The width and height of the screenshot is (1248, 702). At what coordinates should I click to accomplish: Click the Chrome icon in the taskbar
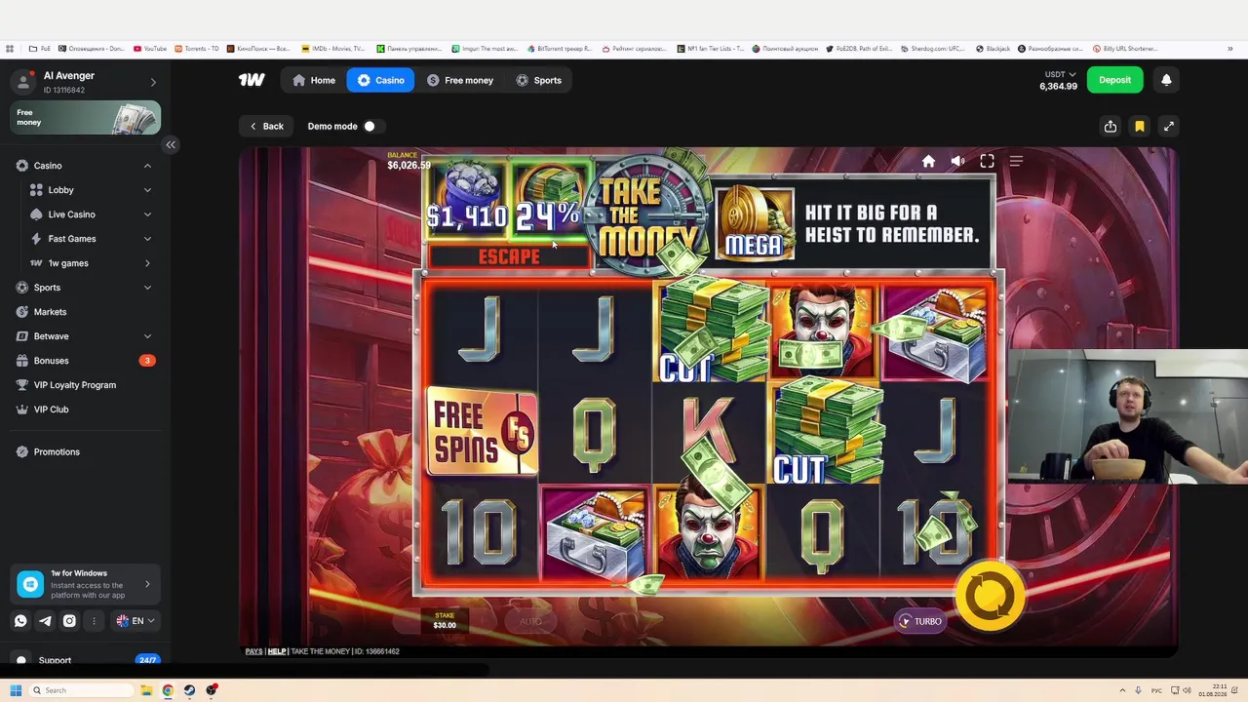pyautogui.click(x=168, y=690)
